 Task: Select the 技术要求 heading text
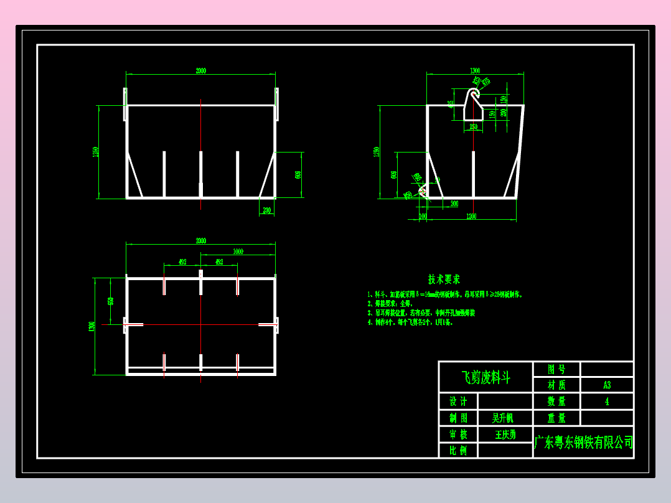[x=444, y=280]
